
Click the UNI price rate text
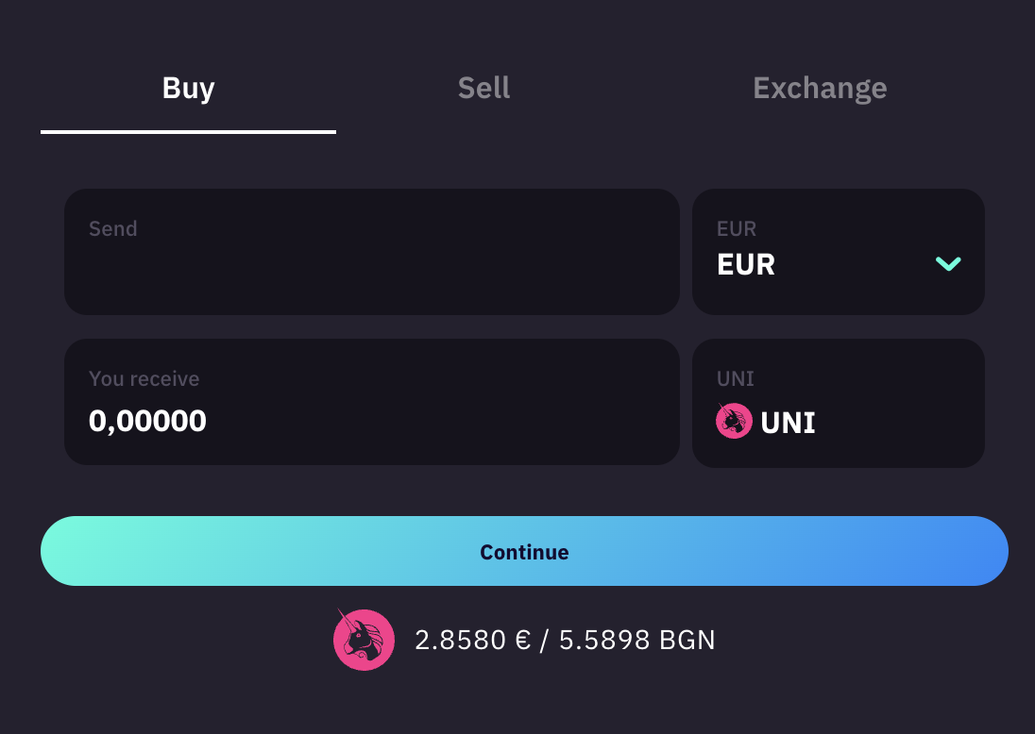point(565,641)
